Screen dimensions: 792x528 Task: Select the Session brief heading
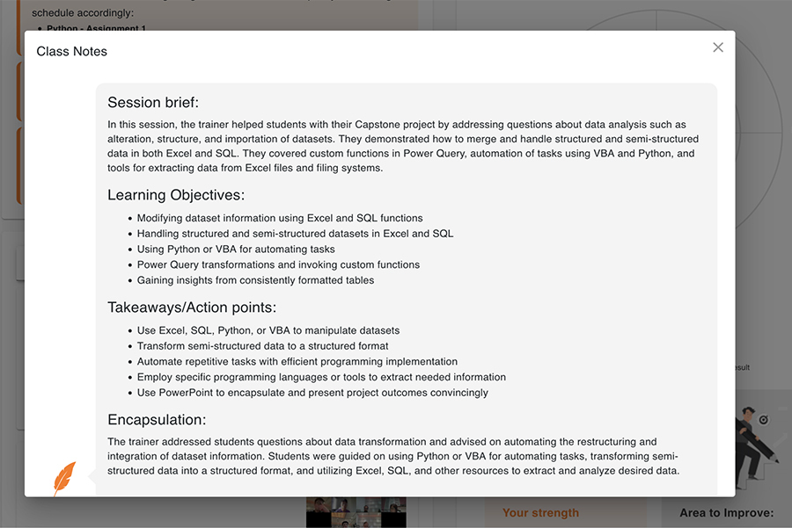[x=153, y=102]
